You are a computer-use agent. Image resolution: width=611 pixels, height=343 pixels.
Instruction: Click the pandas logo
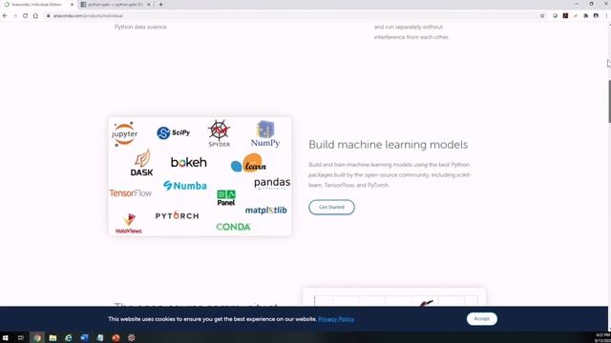click(272, 183)
